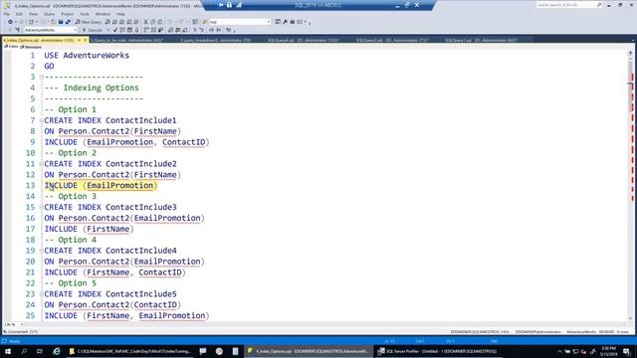Click the SSMS 4_Index_Options taskbar button
The width and height of the screenshot is (637, 358).
point(309,351)
